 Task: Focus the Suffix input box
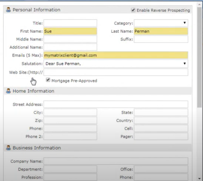(x=161, y=39)
